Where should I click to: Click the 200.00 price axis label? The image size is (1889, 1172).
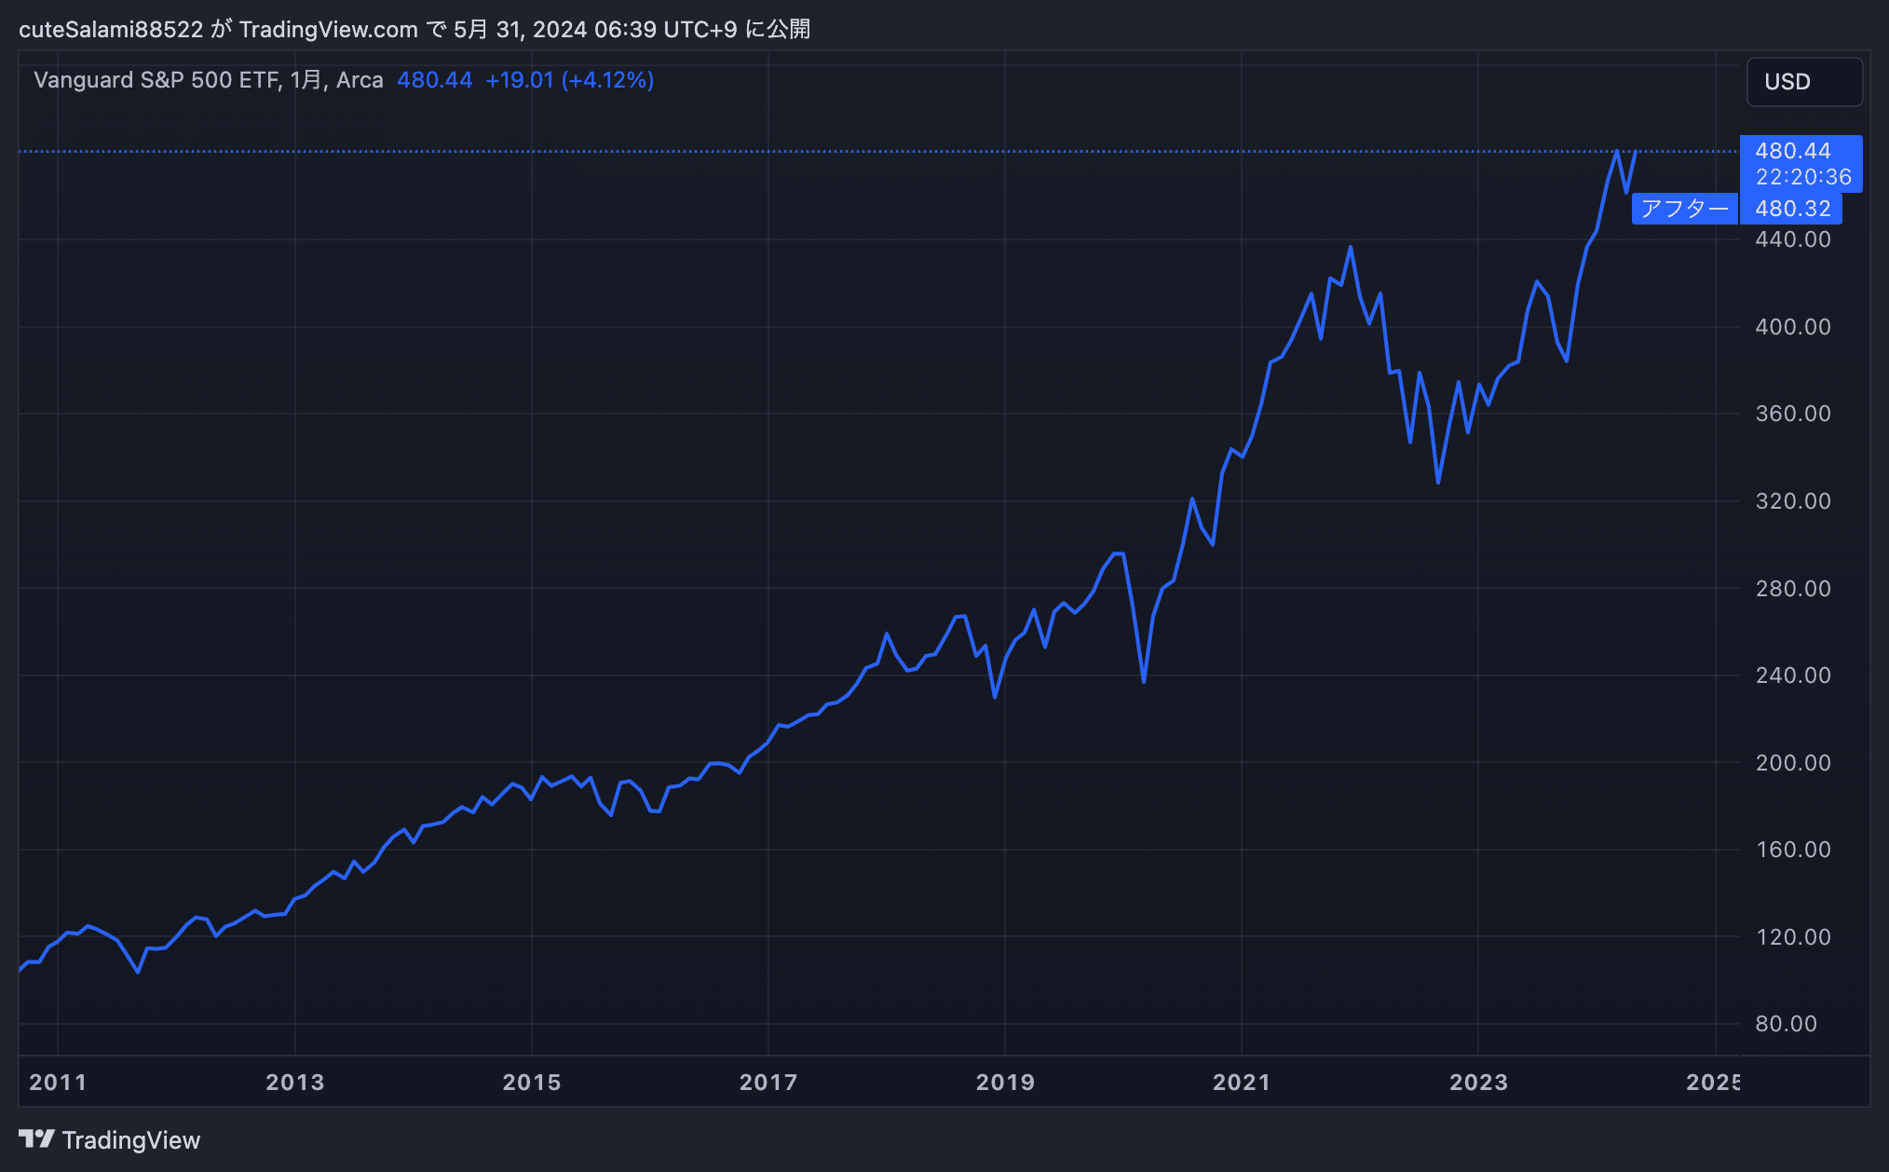1793,763
